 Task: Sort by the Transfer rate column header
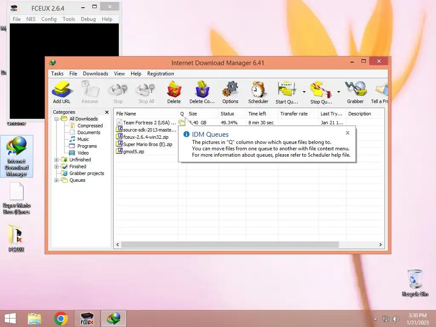(298, 114)
